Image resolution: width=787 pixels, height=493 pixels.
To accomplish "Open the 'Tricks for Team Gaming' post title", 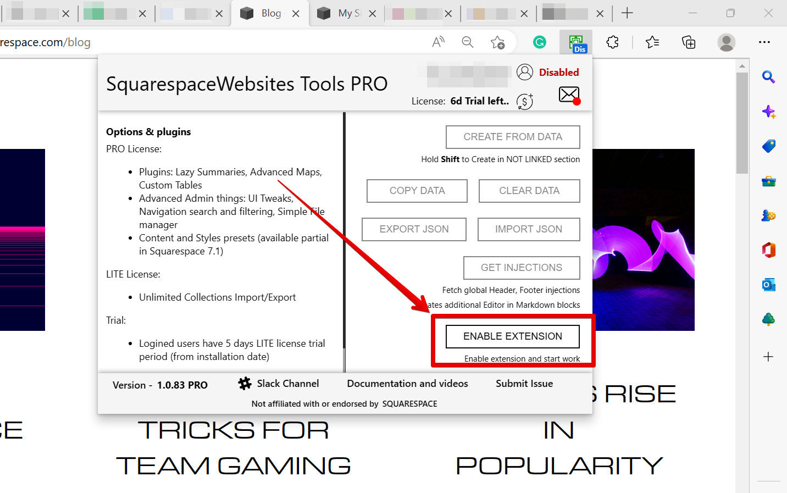I will pos(234,448).
